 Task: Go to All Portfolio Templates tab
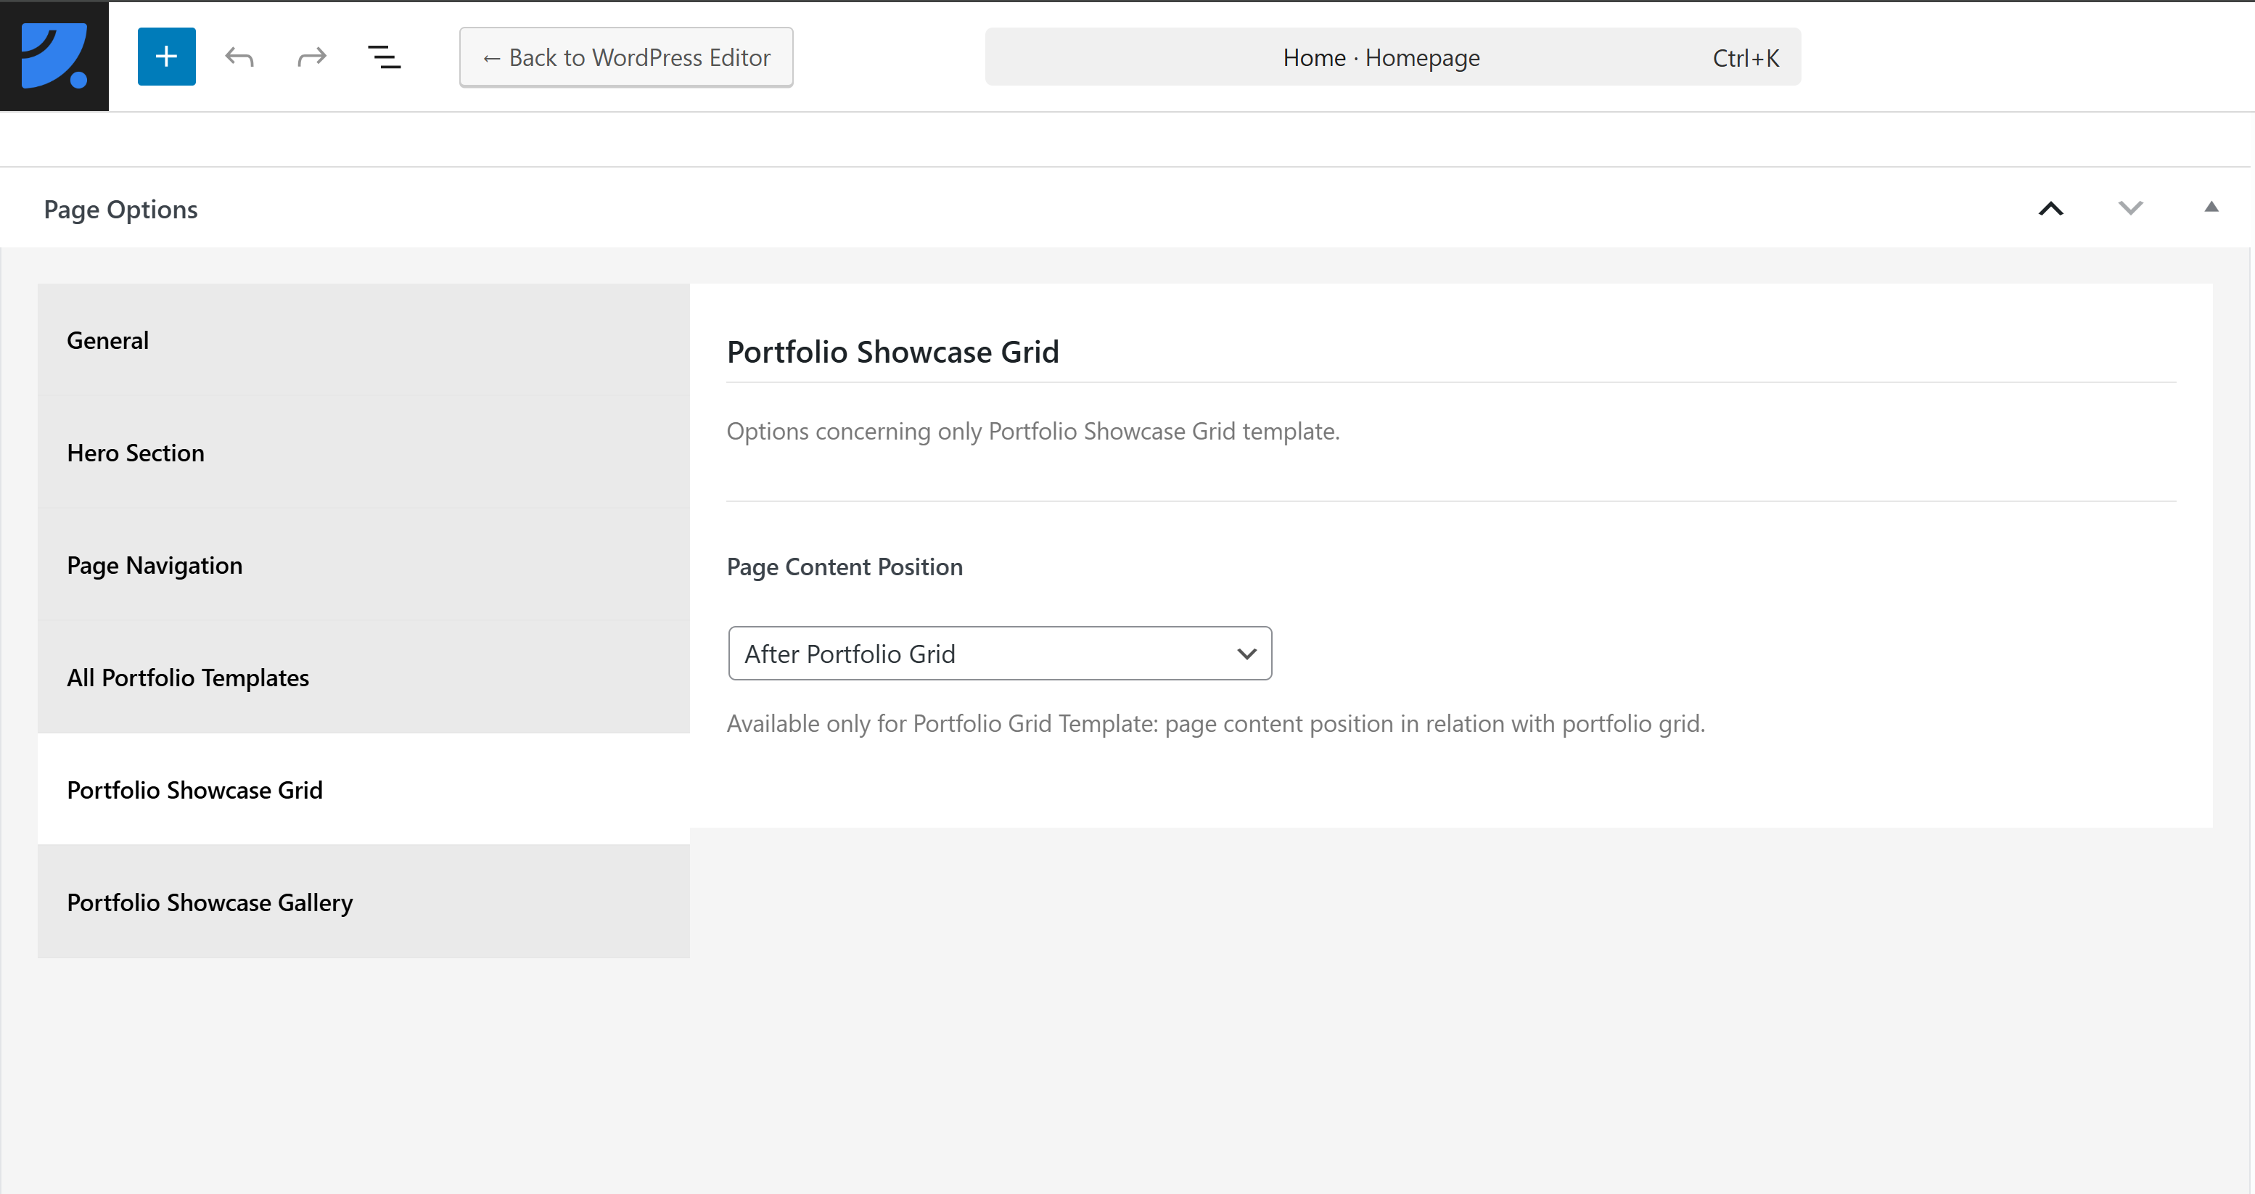[363, 678]
